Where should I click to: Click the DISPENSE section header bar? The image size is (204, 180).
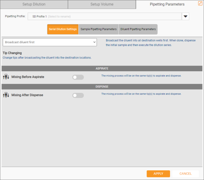(102, 87)
